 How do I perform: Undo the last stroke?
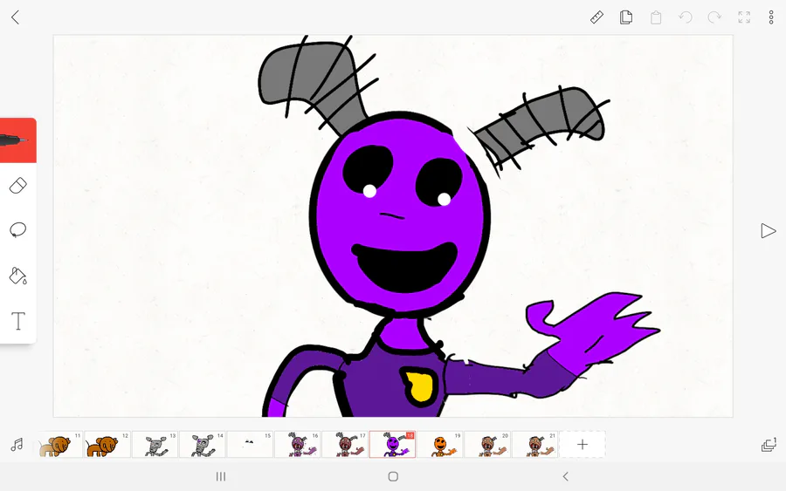[x=686, y=17]
